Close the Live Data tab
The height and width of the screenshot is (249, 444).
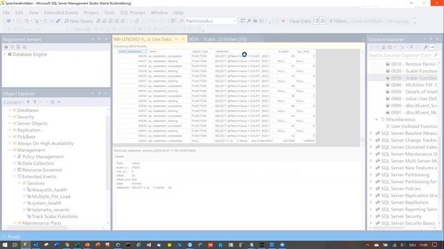click(183, 39)
